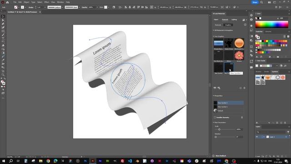Click the search icon next to Share
The width and height of the screenshot is (291, 164).
coord(261,2)
